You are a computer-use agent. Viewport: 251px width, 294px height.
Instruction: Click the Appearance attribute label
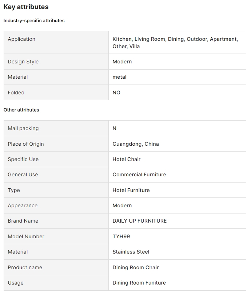pyautogui.click(x=23, y=205)
